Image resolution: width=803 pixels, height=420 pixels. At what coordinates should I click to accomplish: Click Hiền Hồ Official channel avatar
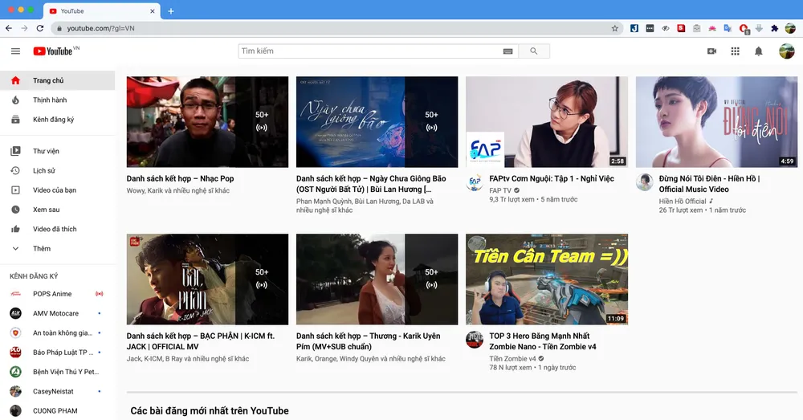[x=644, y=182]
